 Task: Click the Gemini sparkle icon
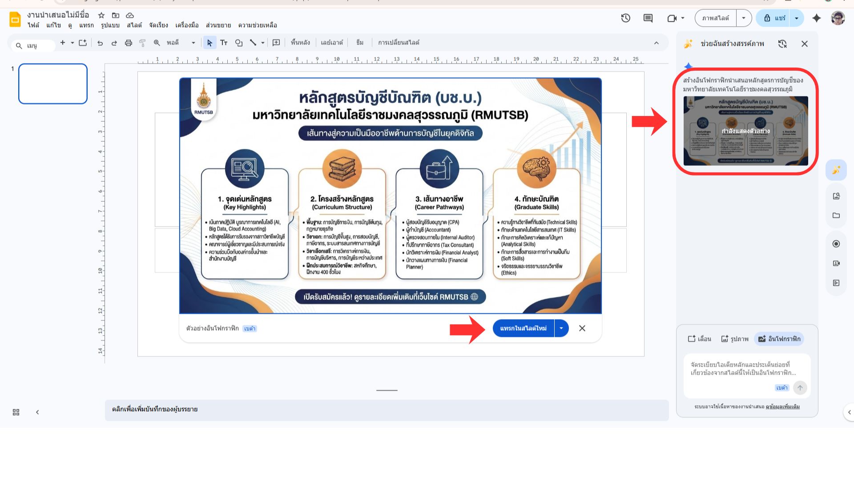click(x=816, y=18)
